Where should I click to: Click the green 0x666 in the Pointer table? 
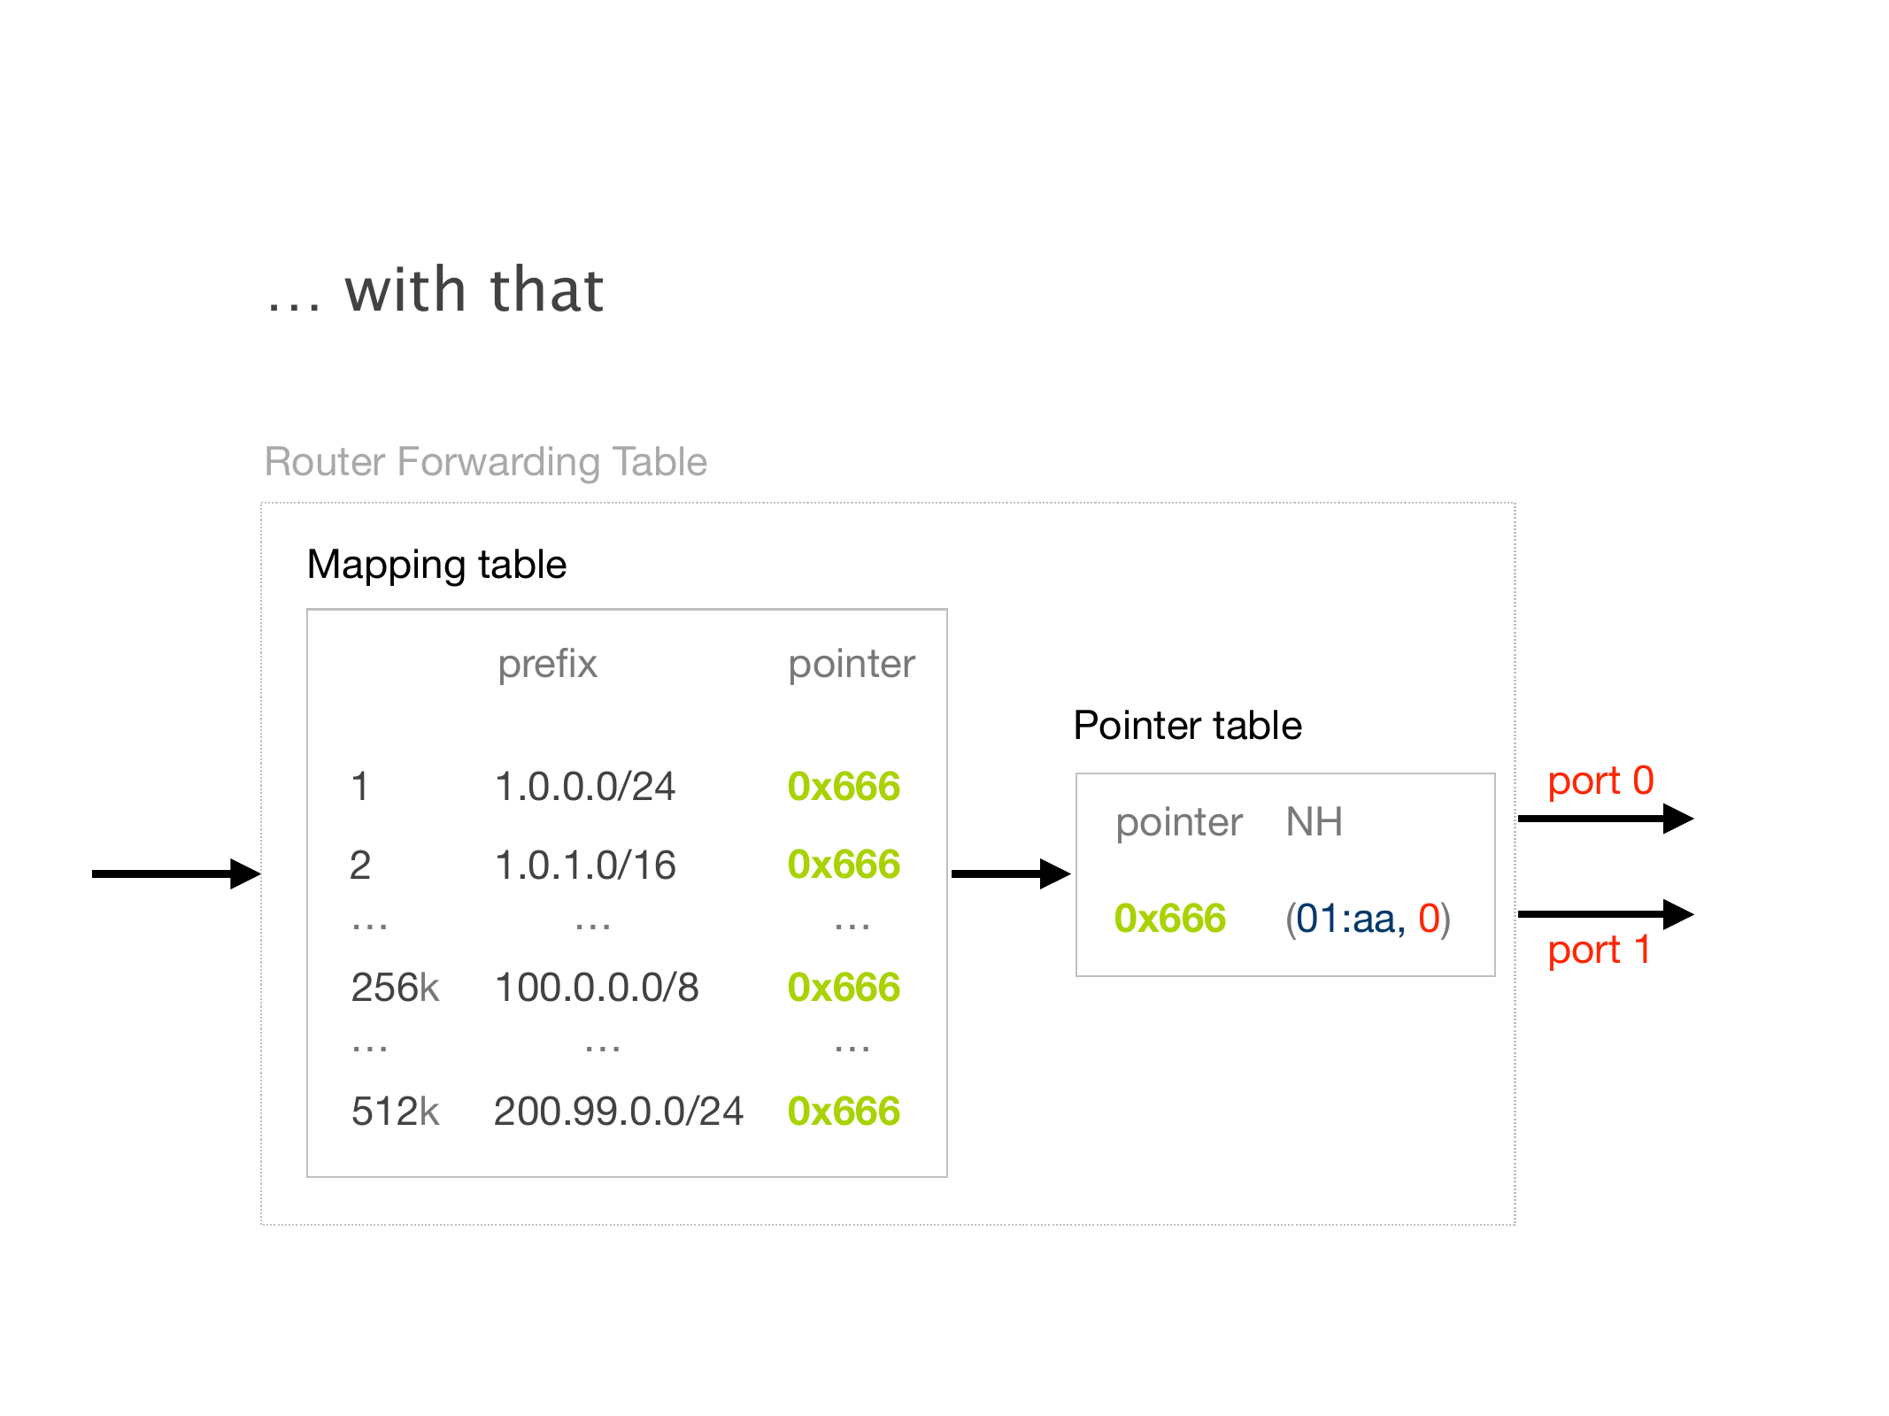pyautogui.click(x=1169, y=919)
